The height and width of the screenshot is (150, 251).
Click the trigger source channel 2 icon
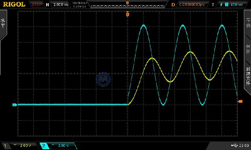tap(227, 4)
